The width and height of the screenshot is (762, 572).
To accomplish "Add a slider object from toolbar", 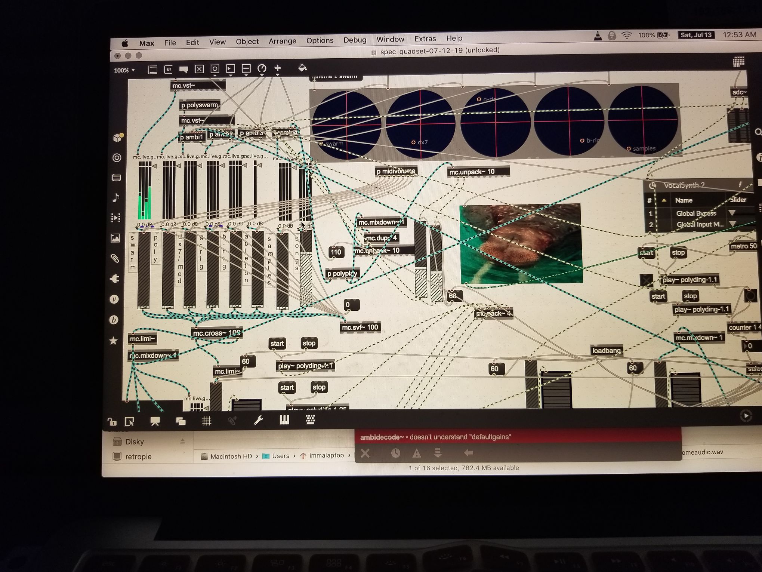I will pos(246,69).
